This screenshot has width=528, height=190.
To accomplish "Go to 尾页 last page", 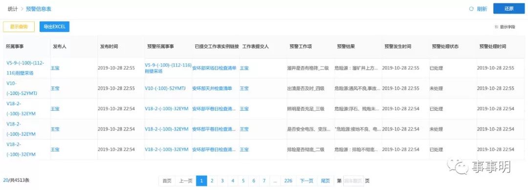I will [x=325, y=181].
